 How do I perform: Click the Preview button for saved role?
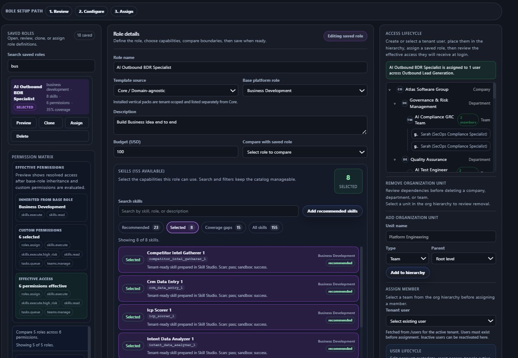(24, 123)
